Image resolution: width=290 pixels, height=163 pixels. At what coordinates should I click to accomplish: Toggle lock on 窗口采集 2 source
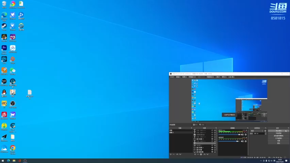215,148
